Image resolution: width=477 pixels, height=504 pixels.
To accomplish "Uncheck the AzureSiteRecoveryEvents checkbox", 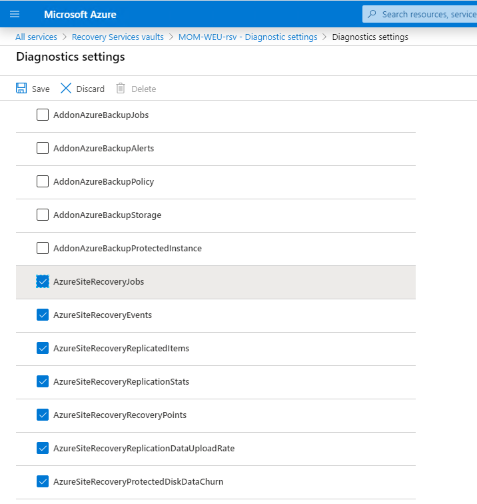I will click(x=43, y=315).
